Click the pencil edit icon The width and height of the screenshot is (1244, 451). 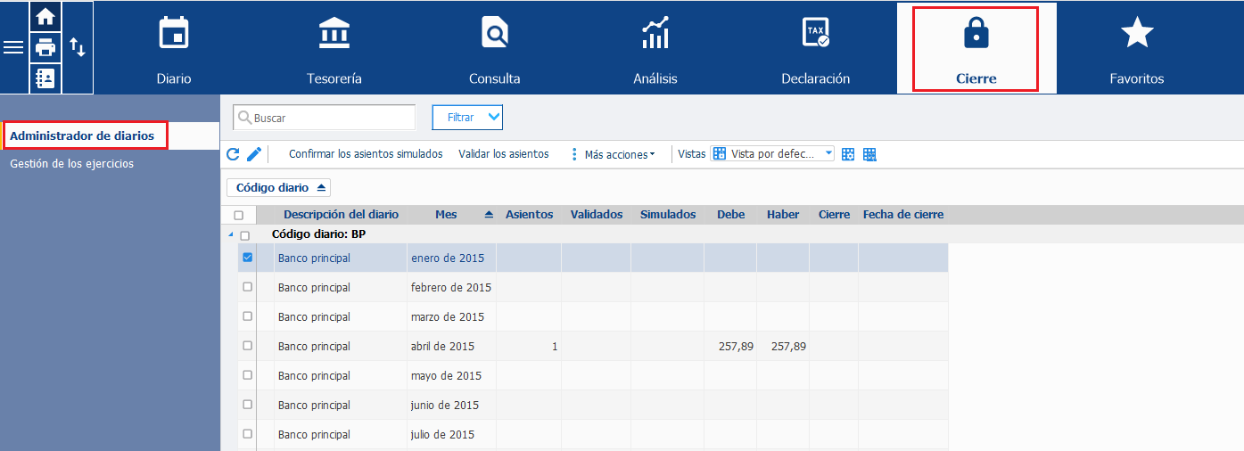(x=254, y=154)
